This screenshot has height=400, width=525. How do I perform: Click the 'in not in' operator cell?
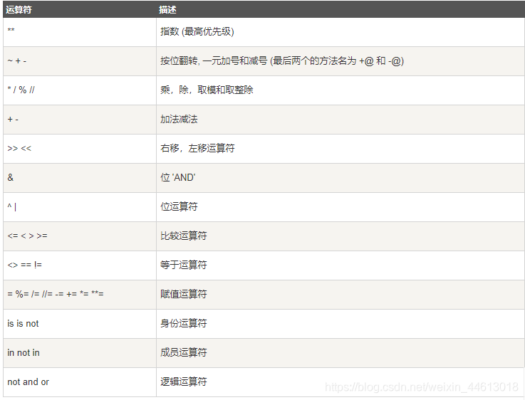pyautogui.click(x=79, y=353)
